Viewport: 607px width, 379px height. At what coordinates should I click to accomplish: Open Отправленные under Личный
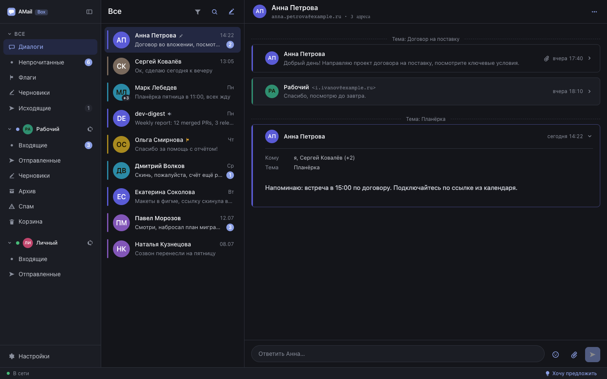[51, 274]
